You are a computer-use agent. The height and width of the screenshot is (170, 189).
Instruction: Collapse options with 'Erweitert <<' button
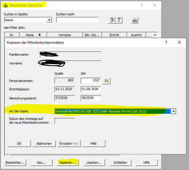tap(69, 144)
